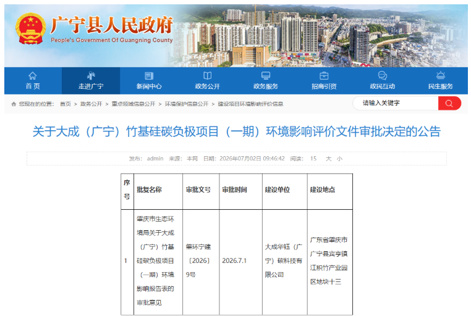
Task: Click the red magnifier search button
Action: point(449,104)
